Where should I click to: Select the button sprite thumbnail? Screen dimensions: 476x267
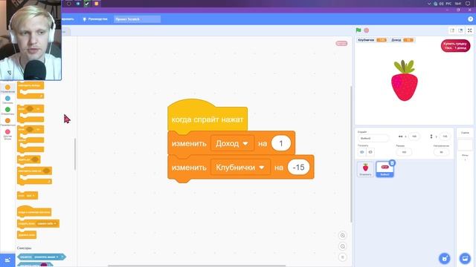click(385, 169)
